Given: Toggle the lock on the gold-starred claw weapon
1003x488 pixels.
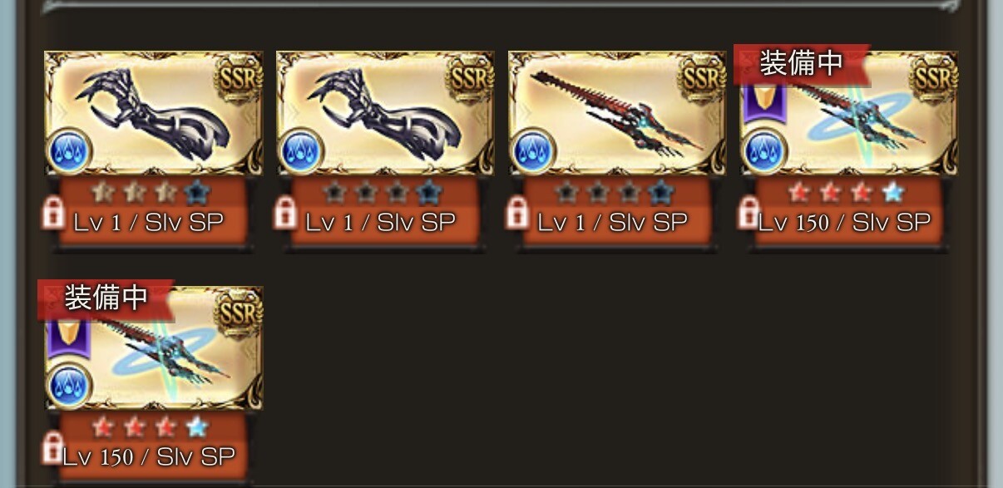Looking at the screenshot, I should [x=54, y=214].
